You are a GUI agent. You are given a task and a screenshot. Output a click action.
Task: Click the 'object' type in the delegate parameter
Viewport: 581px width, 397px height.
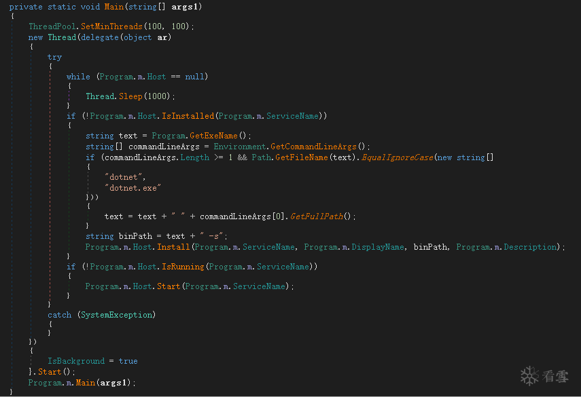click(x=137, y=37)
